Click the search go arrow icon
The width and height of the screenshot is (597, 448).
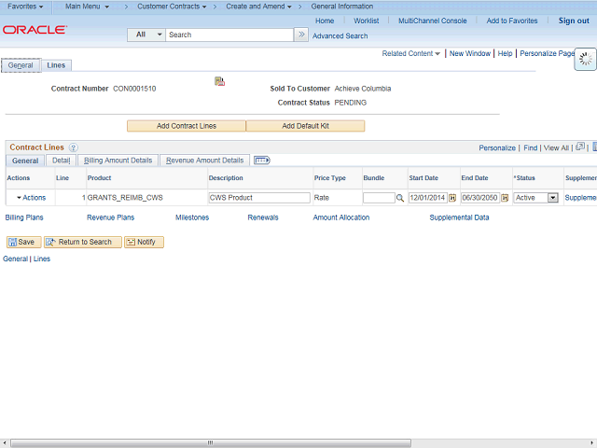(x=301, y=35)
